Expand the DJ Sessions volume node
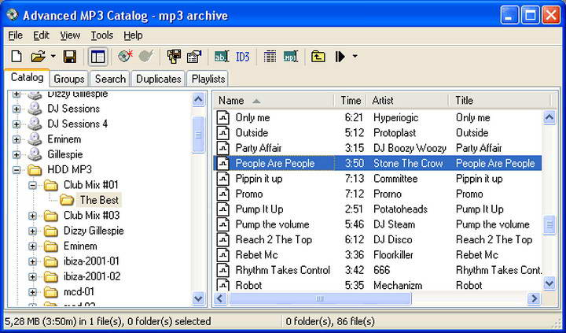566x333 pixels. 17,109
